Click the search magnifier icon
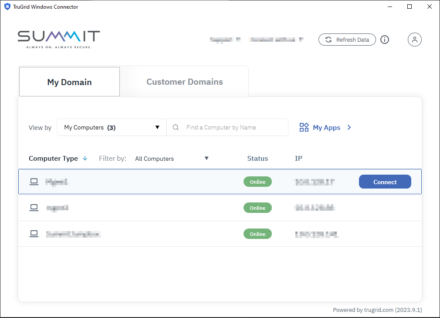The image size is (440, 318). [x=176, y=127]
